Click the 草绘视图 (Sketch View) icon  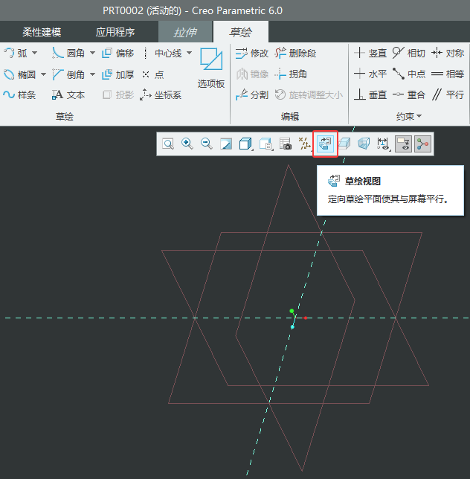(325, 144)
